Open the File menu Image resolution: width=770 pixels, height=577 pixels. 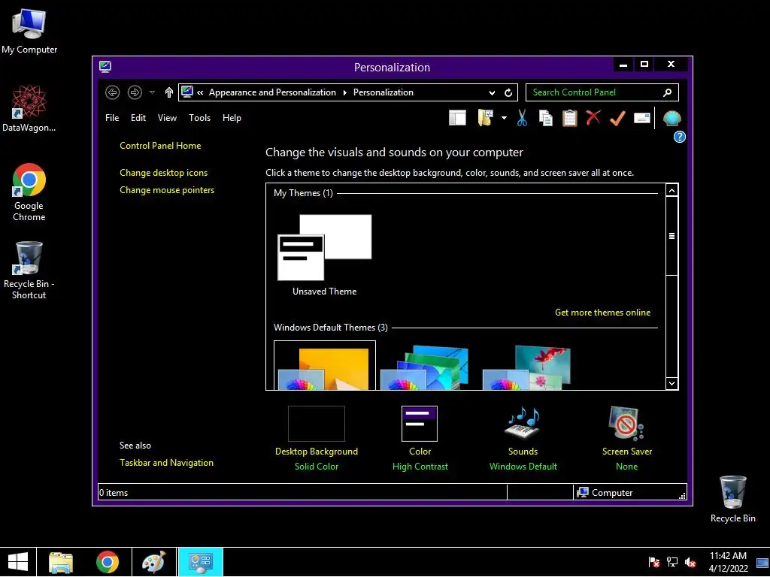coord(112,118)
